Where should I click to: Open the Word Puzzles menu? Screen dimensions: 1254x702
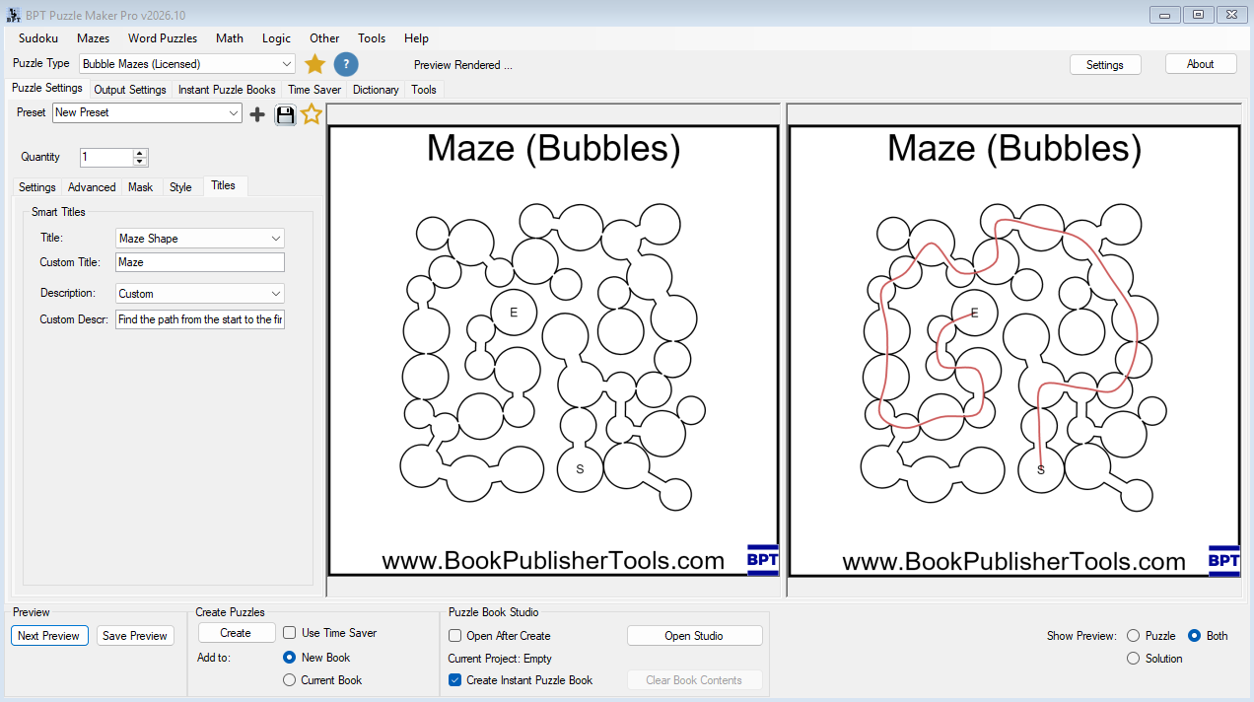[x=163, y=38]
